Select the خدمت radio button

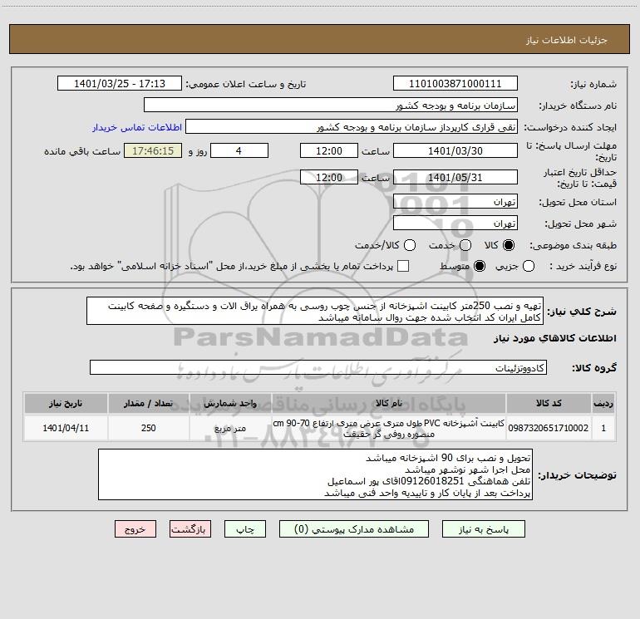pos(465,245)
